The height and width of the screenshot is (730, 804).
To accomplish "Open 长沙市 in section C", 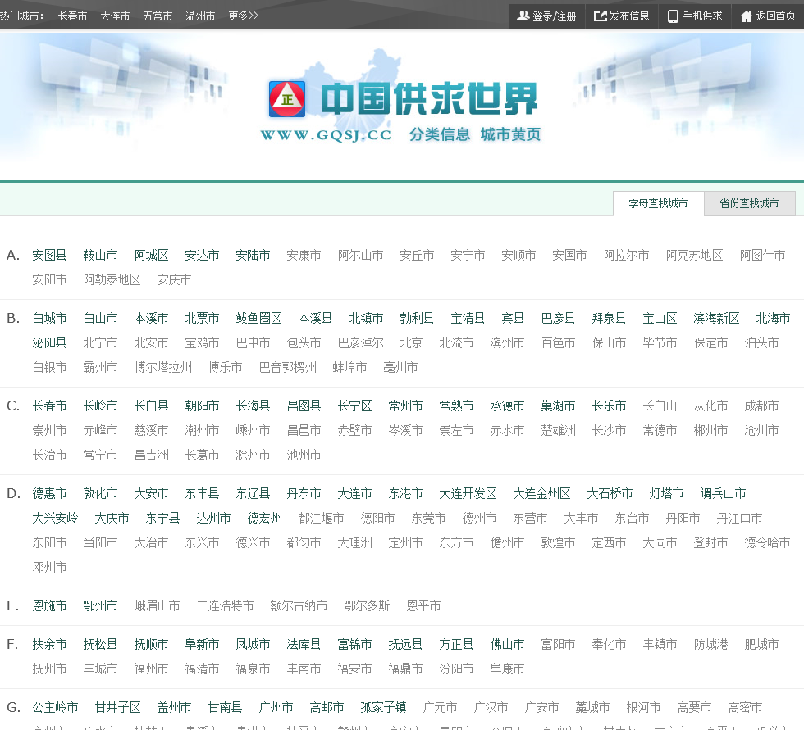I will tap(609, 430).
